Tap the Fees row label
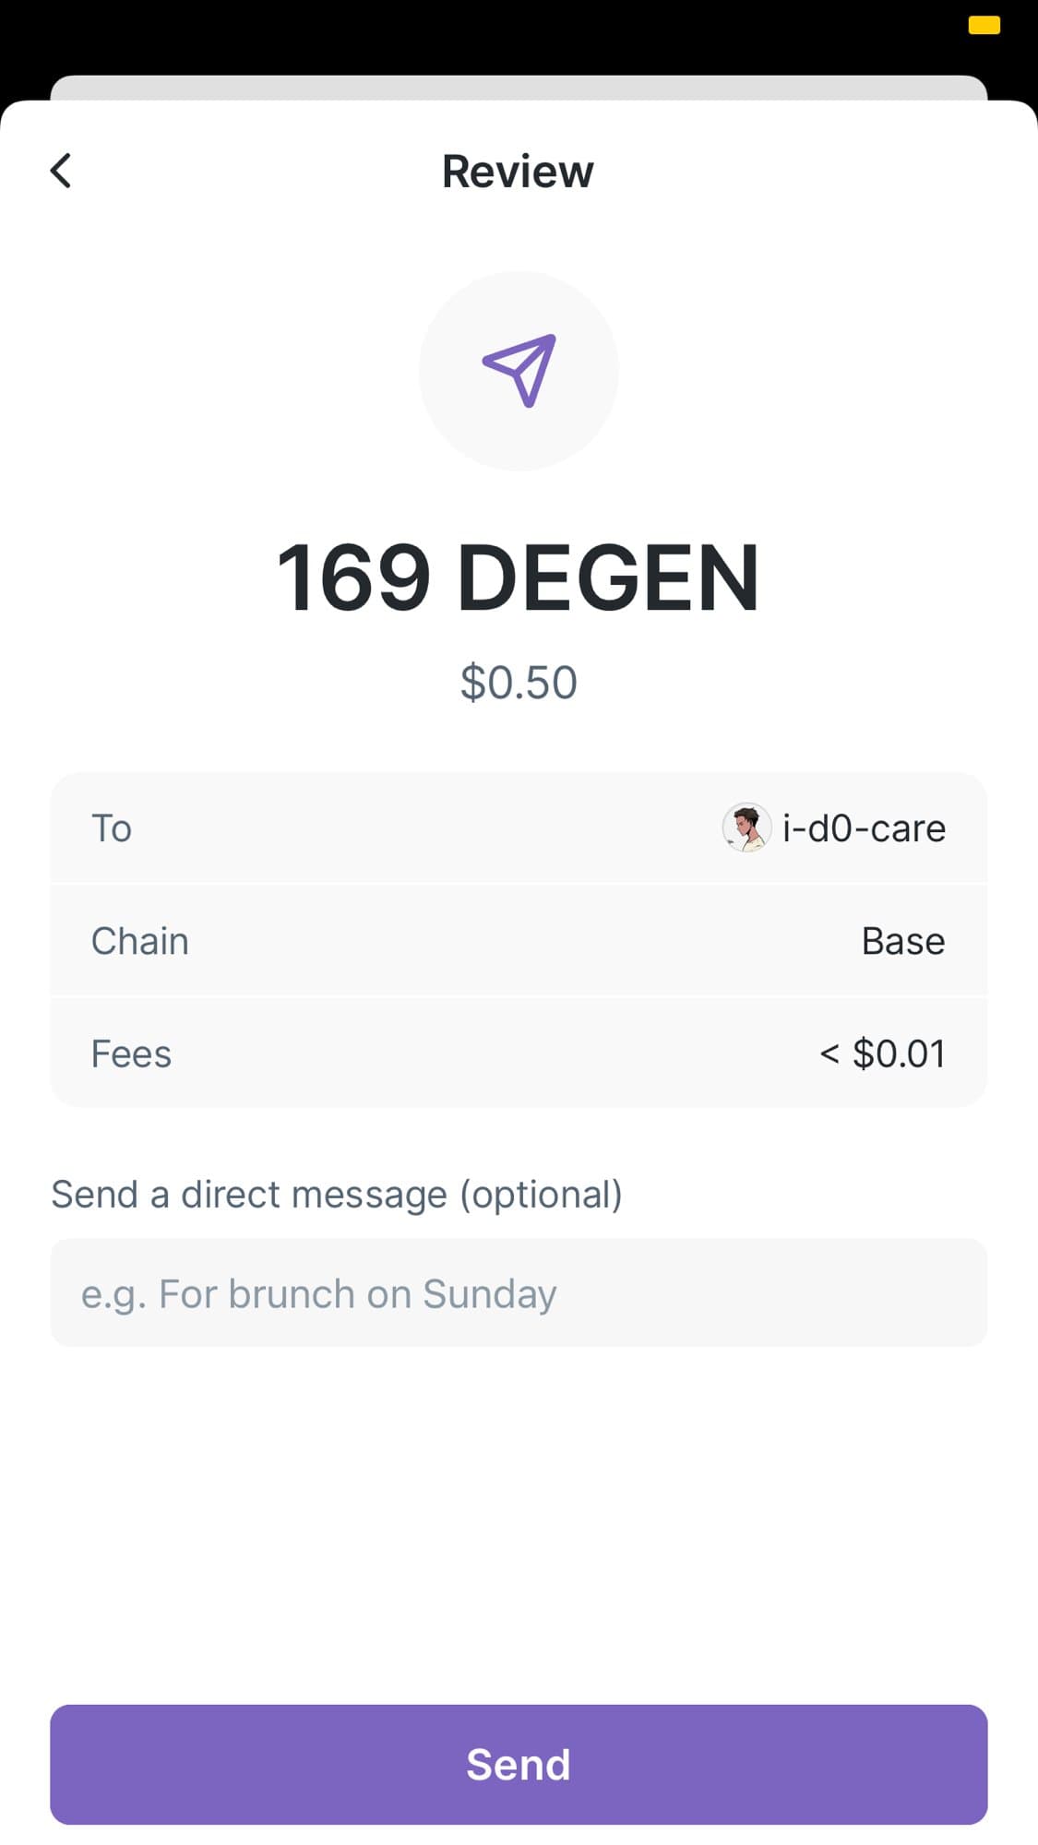1038x1845 pixels. tap(131, 1053)
